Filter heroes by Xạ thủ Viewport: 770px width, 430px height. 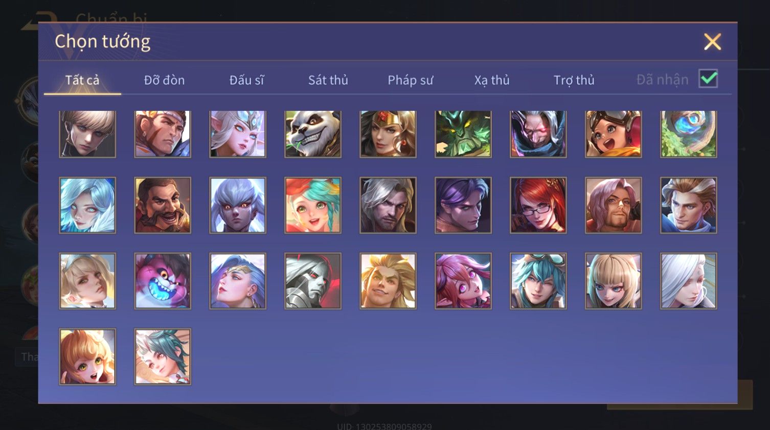[x=492, y=80]
